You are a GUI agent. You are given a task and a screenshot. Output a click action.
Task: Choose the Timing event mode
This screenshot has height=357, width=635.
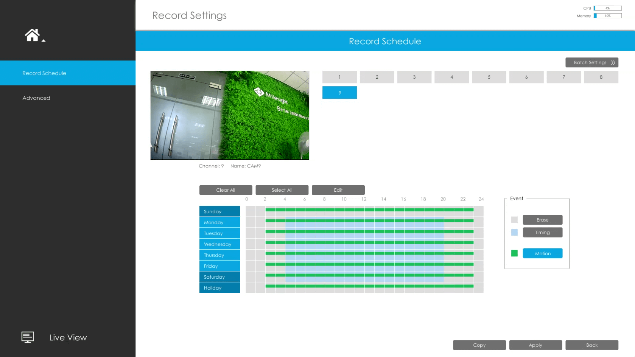coord(542,232)
